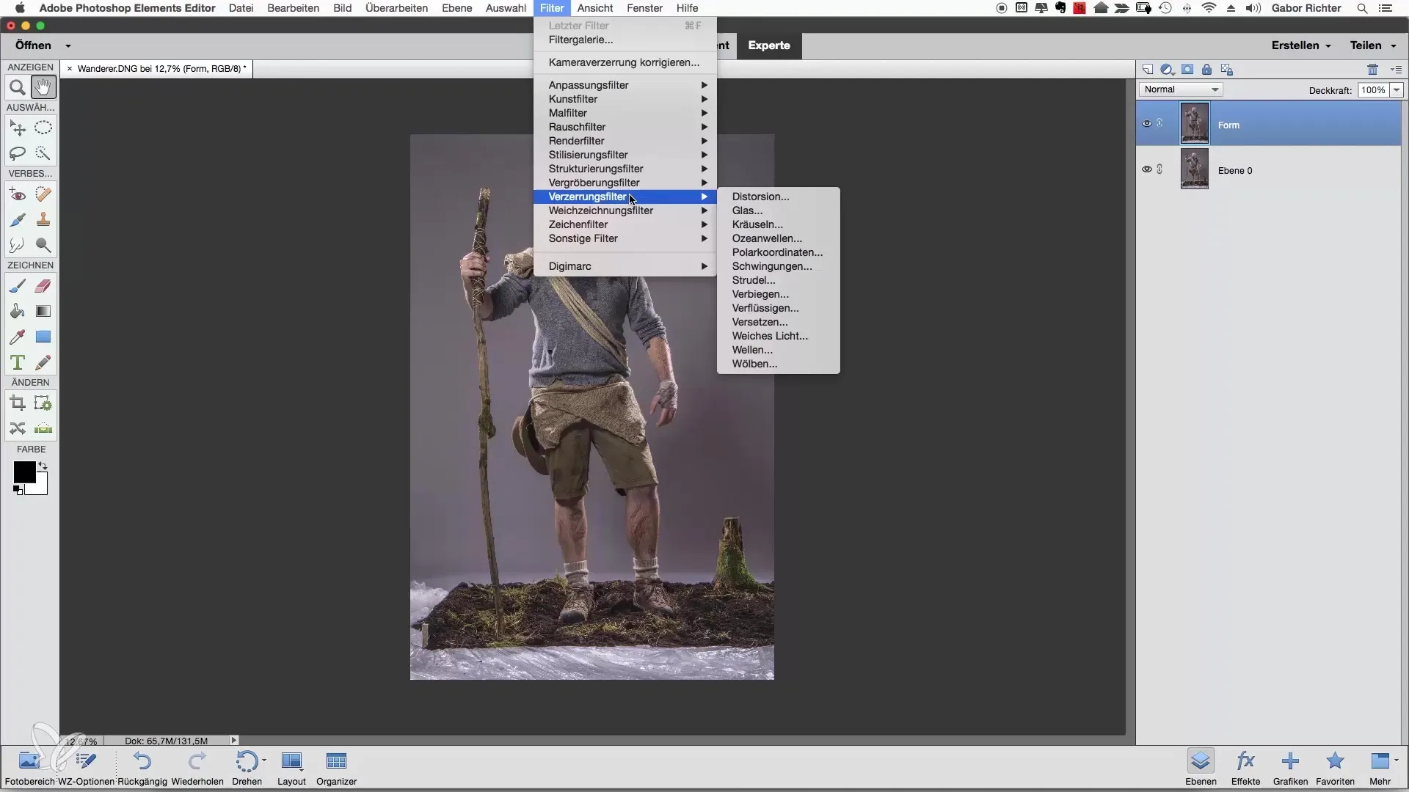This screenshot has height=792, width=1409.
Task: Expand status bar info arrow
Action: coord(234,741)
